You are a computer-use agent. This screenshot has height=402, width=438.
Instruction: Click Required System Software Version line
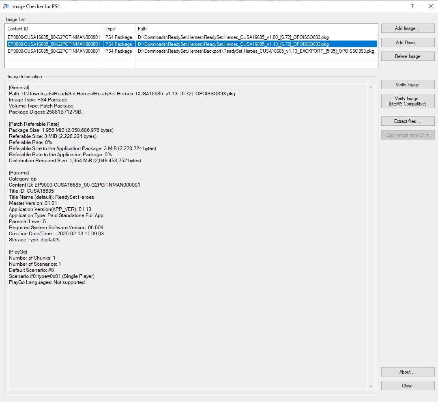pos(56,228)
